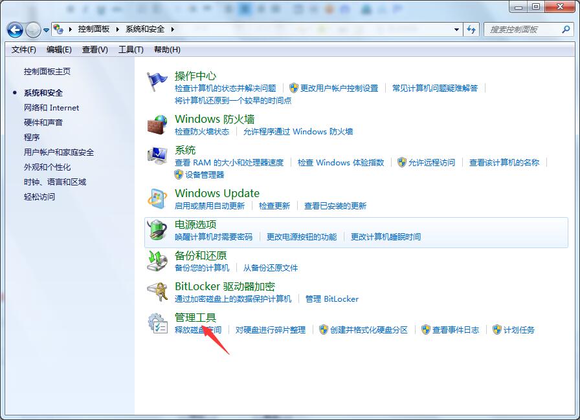Click 查看已安装的更新 link

click(x=335, y=205)
